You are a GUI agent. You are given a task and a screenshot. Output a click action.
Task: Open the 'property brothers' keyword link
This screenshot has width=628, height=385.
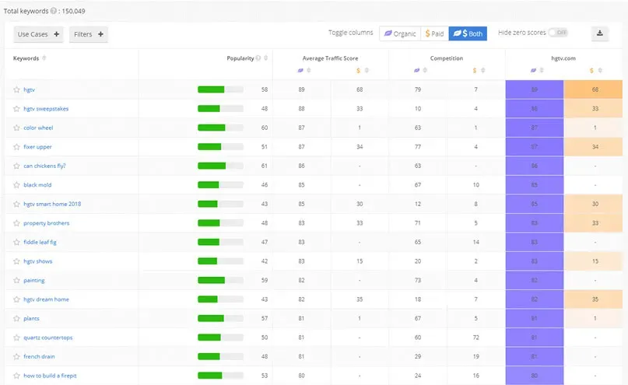click(47, 223)
